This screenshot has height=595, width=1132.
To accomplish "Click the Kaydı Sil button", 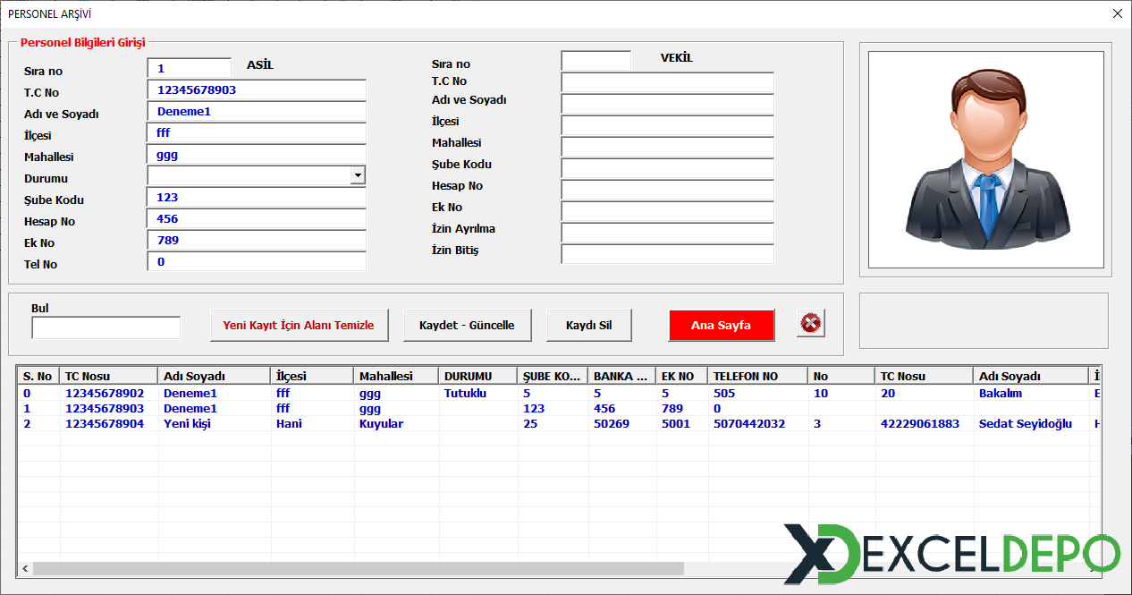I will pos(589,325).
